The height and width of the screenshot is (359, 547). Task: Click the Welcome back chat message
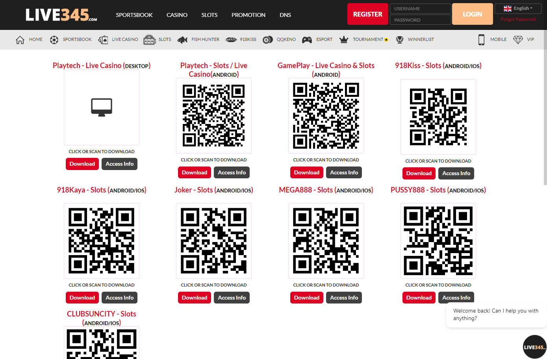coord(496,314)
